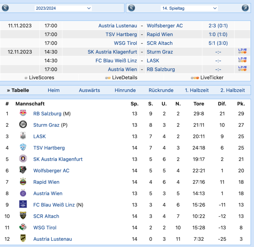Image resolution: width=254 pixels, height=247 pixels.
Task: Click the TSV Hartberg team crest
Action: (23, 148)
